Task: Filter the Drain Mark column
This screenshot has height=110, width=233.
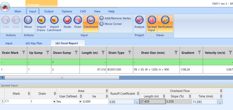Action: tap(23, 52)
